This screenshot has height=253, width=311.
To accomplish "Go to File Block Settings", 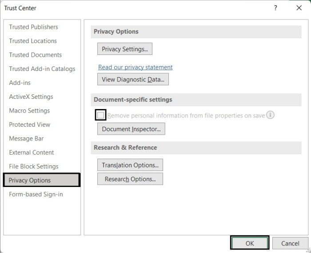I will 34,167.
